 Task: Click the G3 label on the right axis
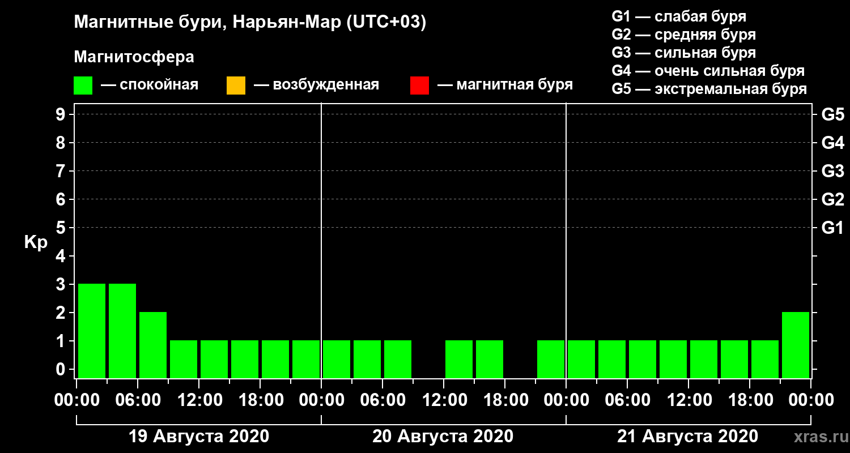click(x=832, y=172)
